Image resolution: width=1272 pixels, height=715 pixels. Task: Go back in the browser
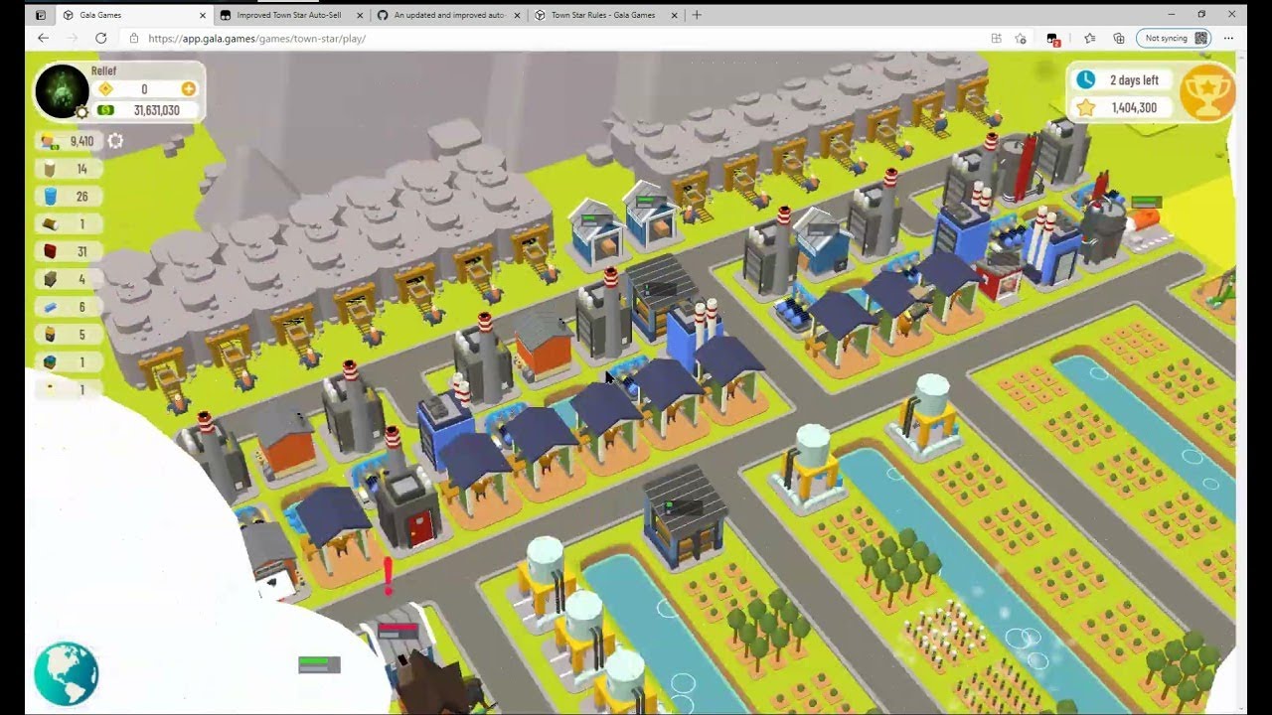43,39
